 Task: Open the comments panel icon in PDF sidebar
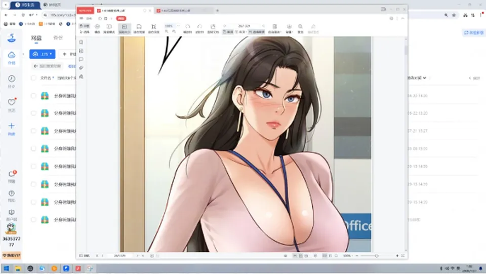[x=81, y=59]
